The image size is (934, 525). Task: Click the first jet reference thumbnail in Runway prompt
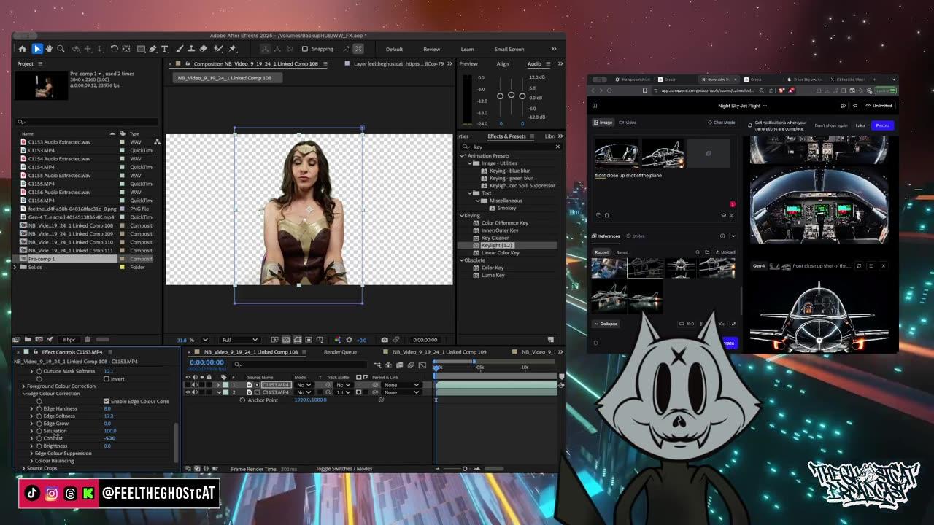pyautogui.click(x=617, y=153)
